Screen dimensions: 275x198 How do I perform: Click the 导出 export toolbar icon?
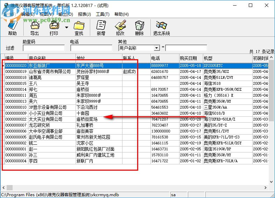coord(35,26)
